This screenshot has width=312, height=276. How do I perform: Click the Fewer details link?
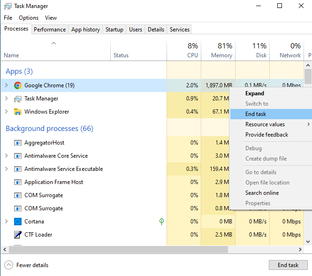32,265
